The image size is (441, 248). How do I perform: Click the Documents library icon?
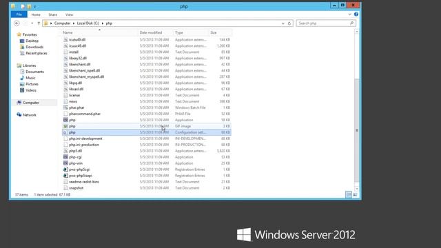[x=22, y=72]
